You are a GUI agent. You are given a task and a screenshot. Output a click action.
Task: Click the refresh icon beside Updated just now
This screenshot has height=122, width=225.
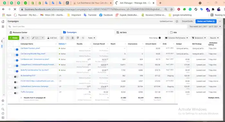pyautogui.click(x=177, y=21)
